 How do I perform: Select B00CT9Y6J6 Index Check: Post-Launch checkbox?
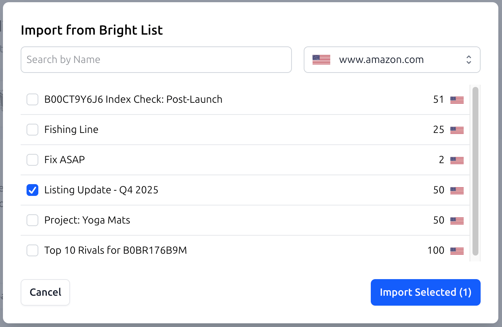(x=32, y=99)
